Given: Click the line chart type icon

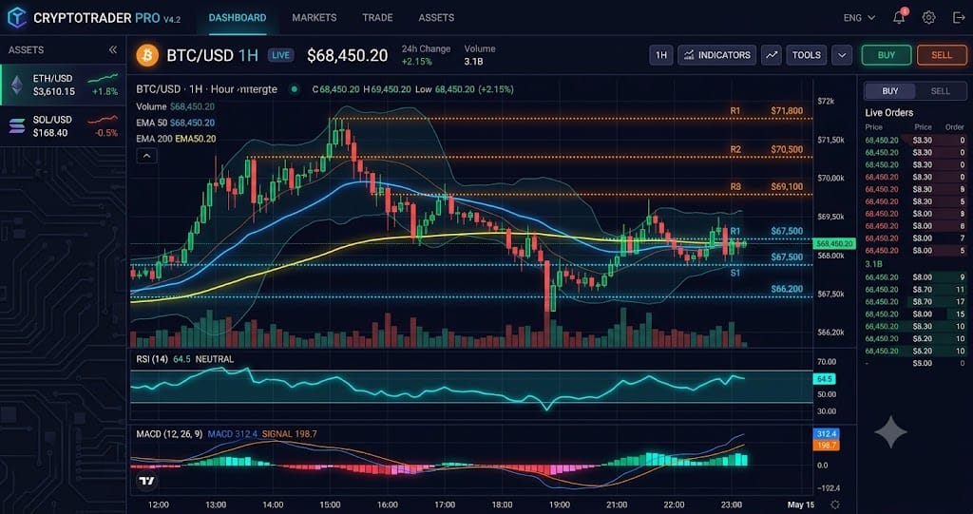Looking at the screenshot, I should click(772, 55).
